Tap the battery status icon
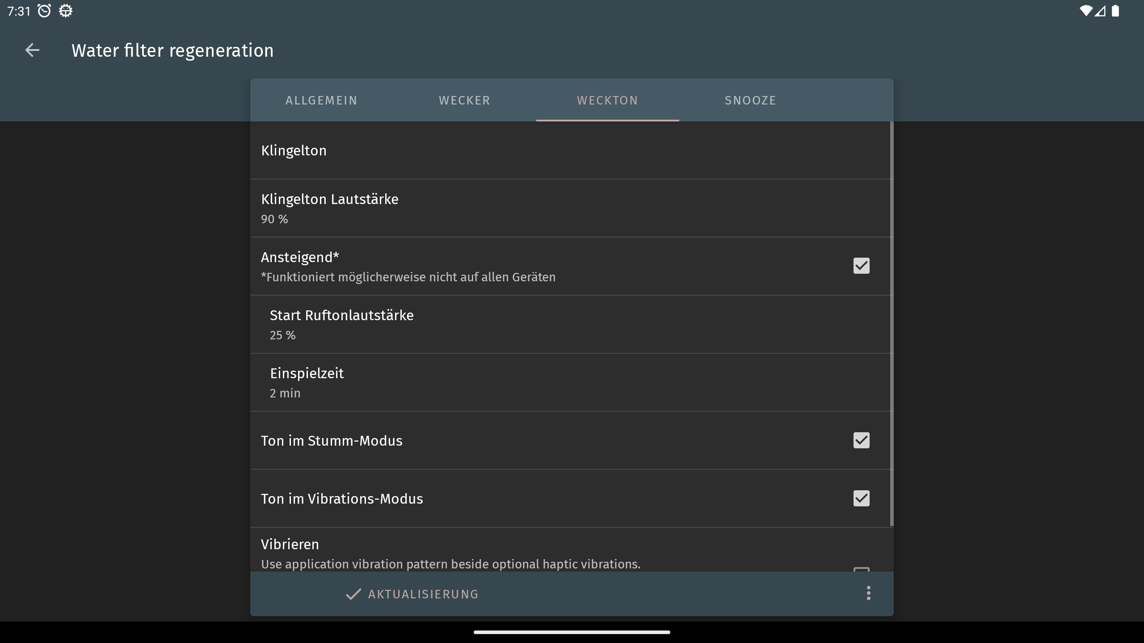The width and height of the screenshot is (1144, 643). [1115, 11]
